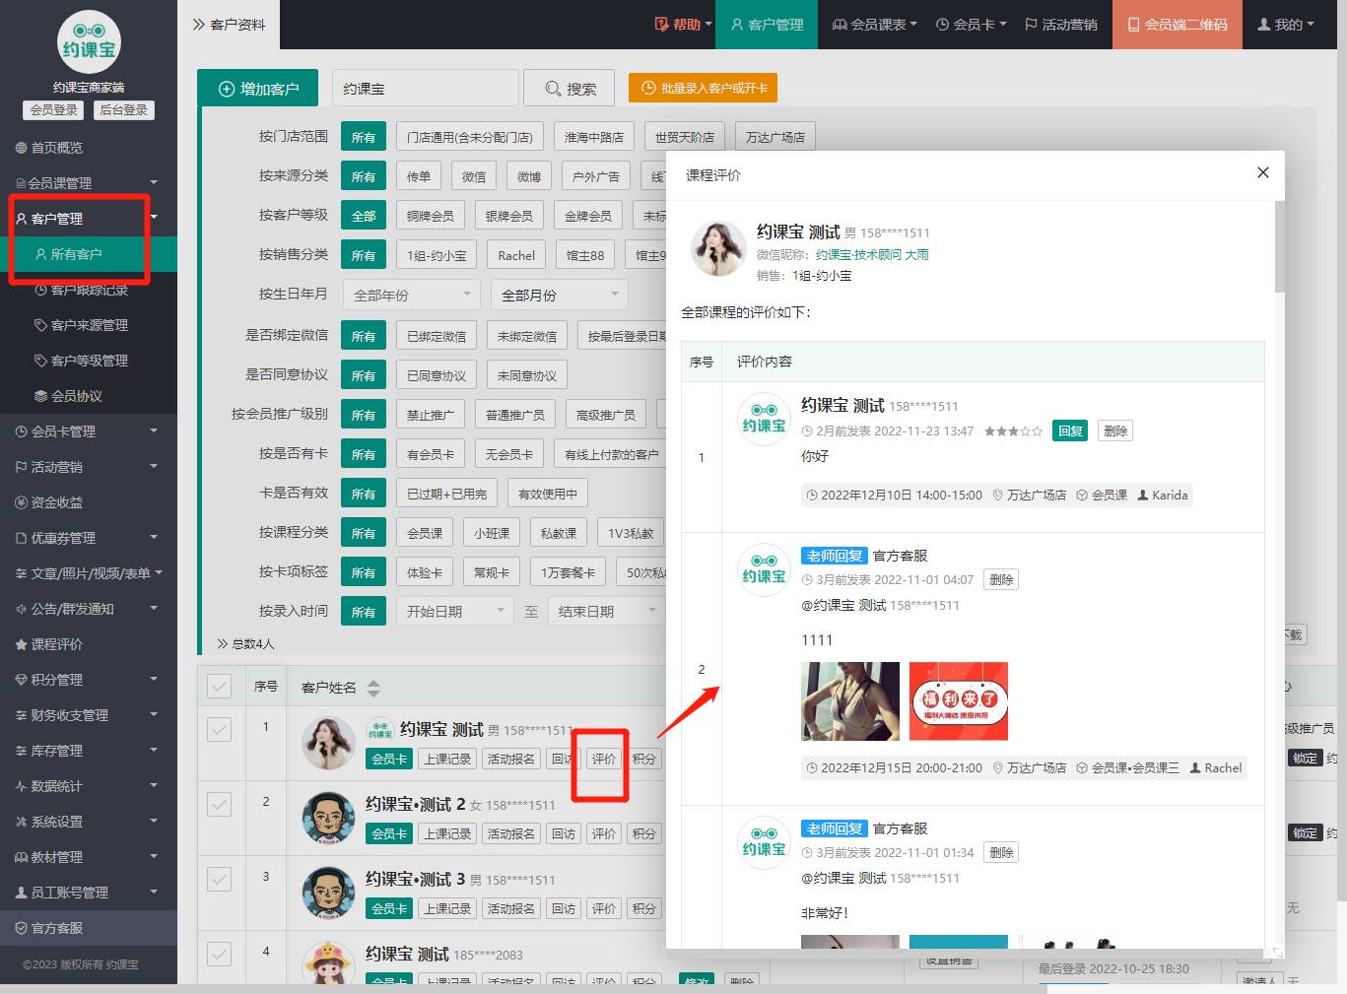Image resolution: width=1347 pixels, height=994 pixels.
Task: Open 全部月份 birthday month dropdown
Action: tap(560, 295)
